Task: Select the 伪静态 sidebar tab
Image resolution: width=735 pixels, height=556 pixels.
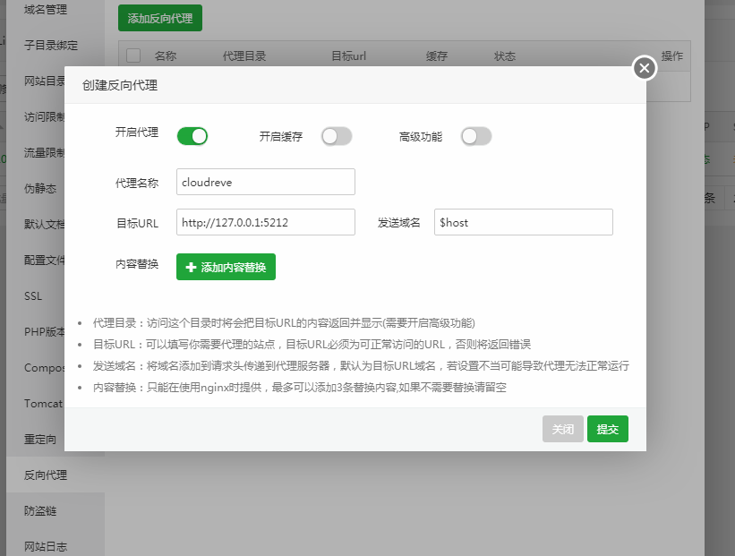Action: pyautogui.click(x=40, y=188)
